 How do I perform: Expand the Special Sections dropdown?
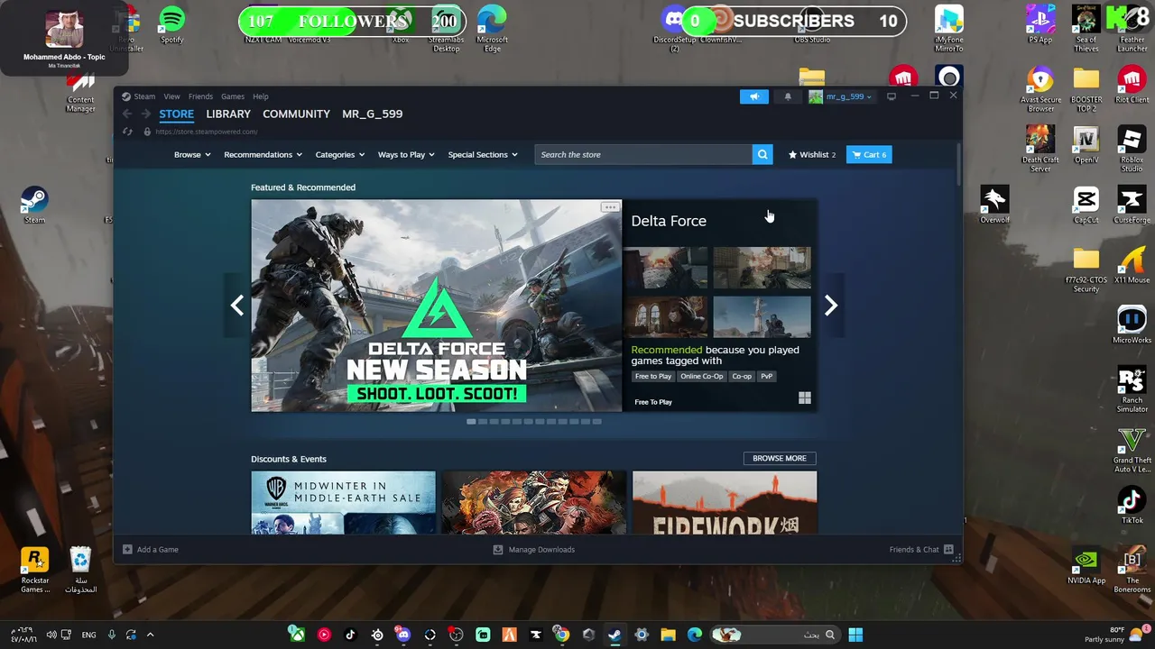coord(483,155)
